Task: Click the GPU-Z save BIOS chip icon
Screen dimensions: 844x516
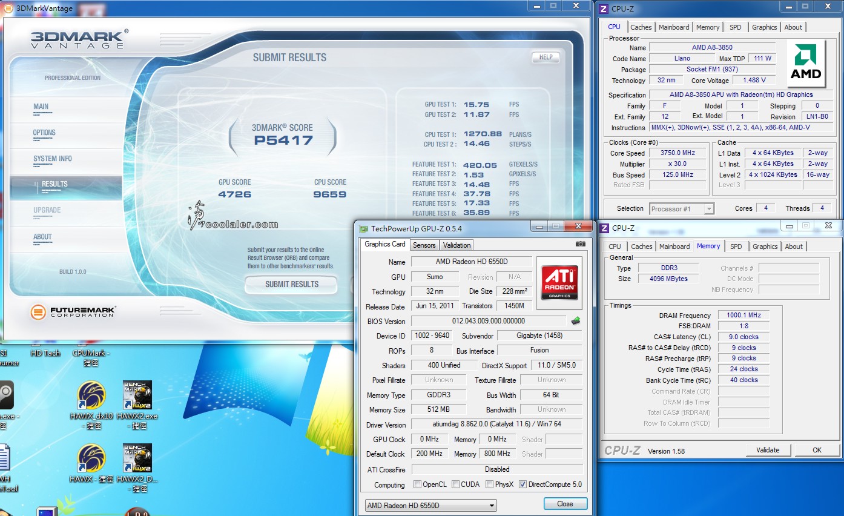Action: tap(576, 321)
